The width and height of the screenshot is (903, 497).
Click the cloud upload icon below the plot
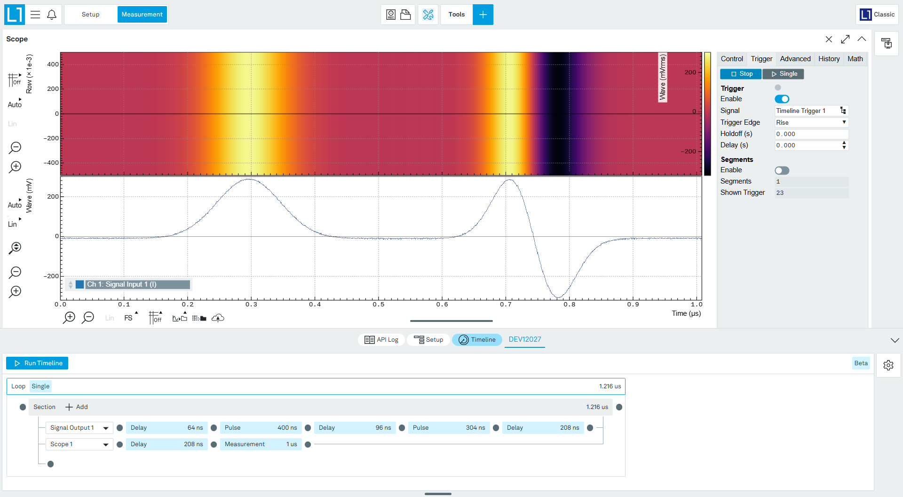(x=218, y=318)
